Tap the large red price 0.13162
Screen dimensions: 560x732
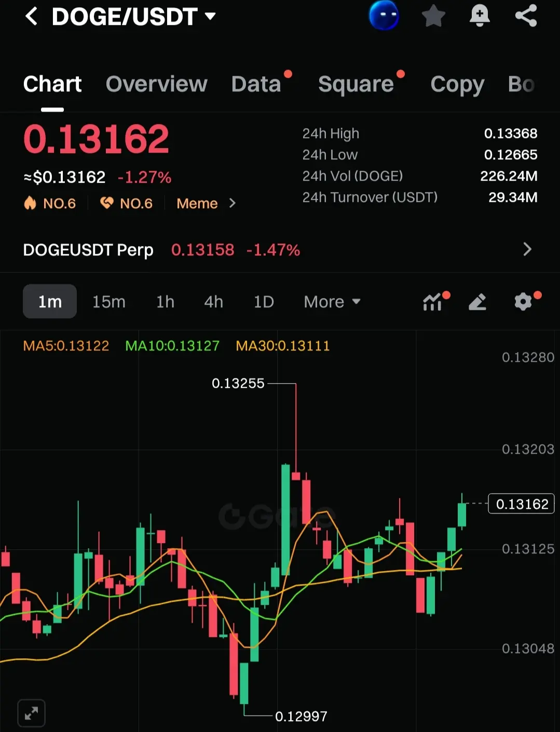pyautogui.click(x=96, y=139)
